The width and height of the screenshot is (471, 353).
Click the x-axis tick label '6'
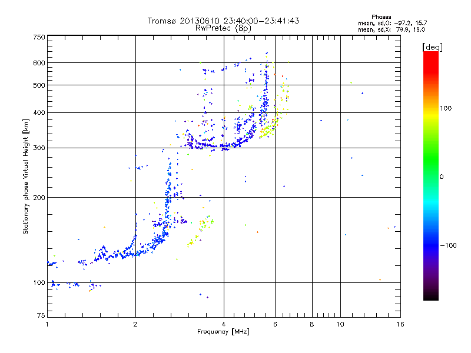tap(275, 324)
